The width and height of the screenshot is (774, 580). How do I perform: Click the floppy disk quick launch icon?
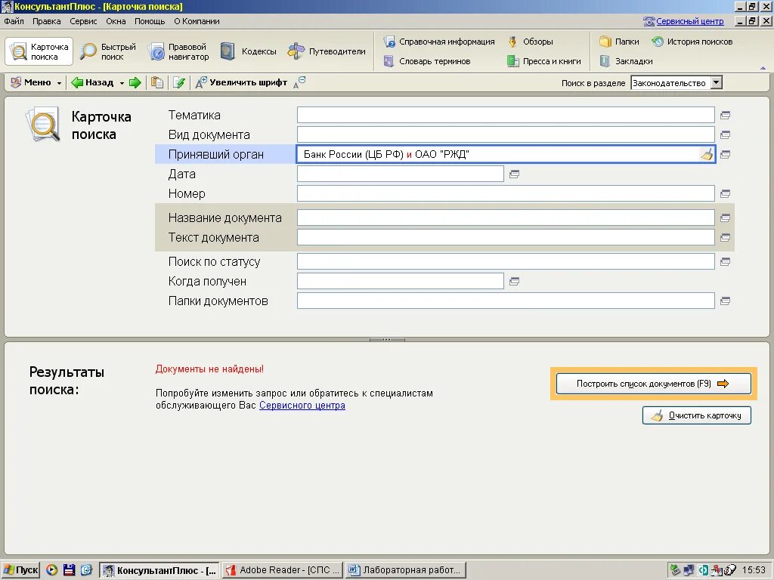tap(69, 570)
